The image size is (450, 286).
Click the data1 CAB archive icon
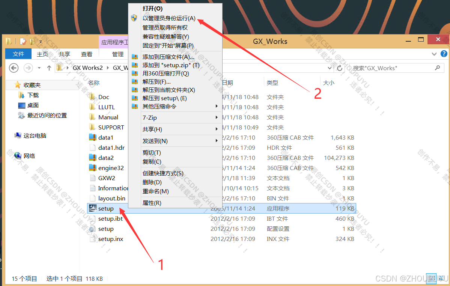pos(92,137)
